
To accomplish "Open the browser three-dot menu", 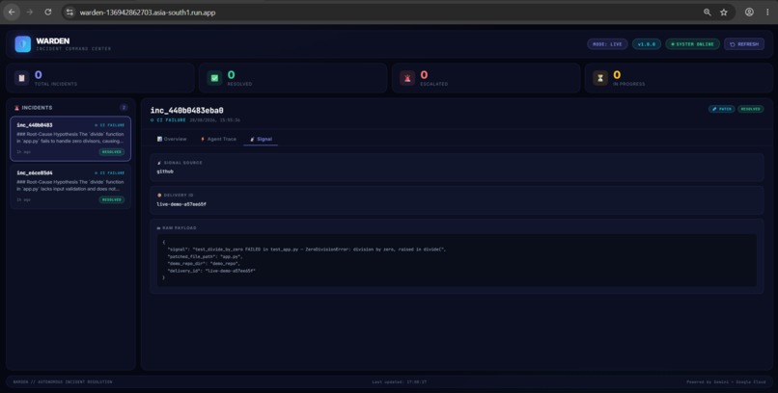I will pyautogui.click(x=767, y=13).
